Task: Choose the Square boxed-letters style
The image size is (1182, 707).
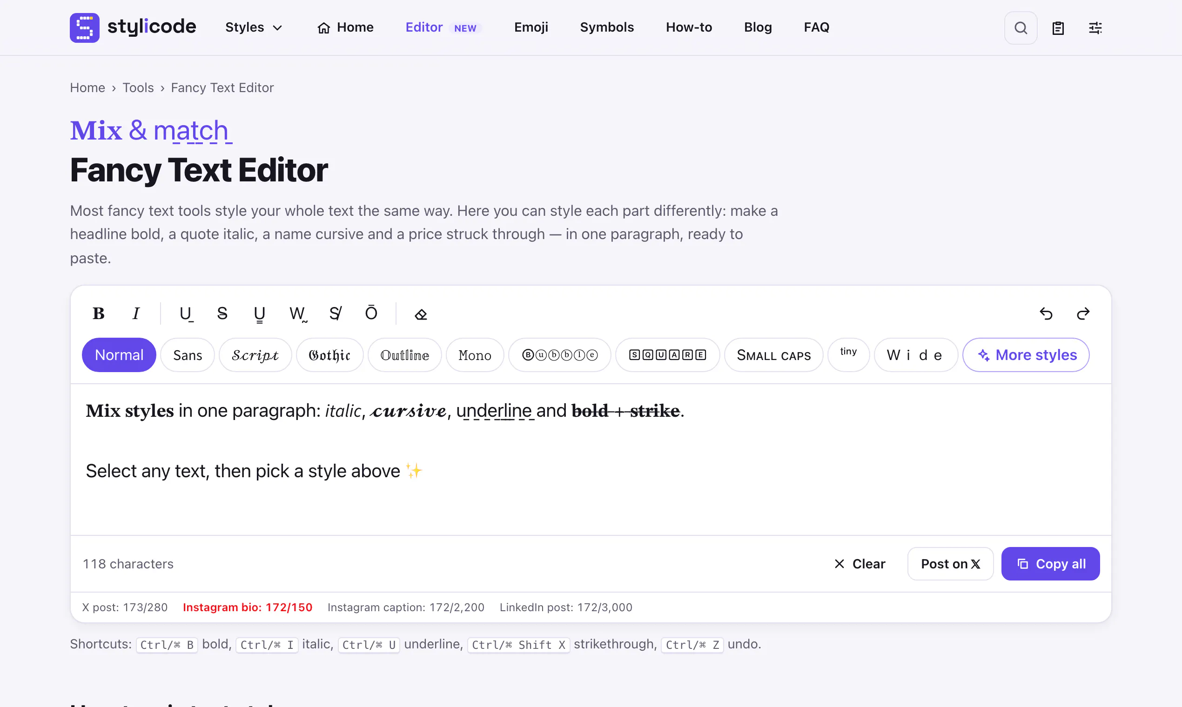Action: tap(667, 355)
